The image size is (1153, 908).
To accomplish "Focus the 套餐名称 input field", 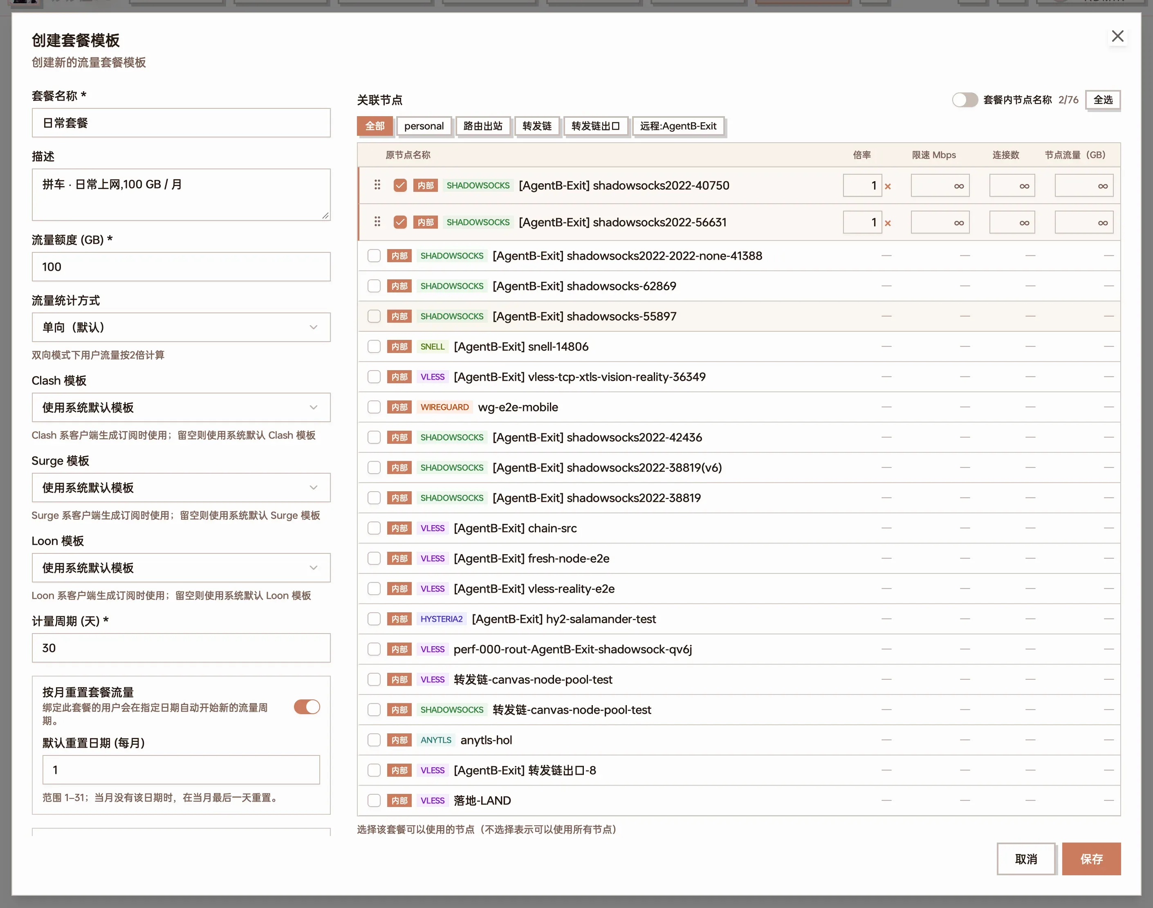I will [181, 123].
